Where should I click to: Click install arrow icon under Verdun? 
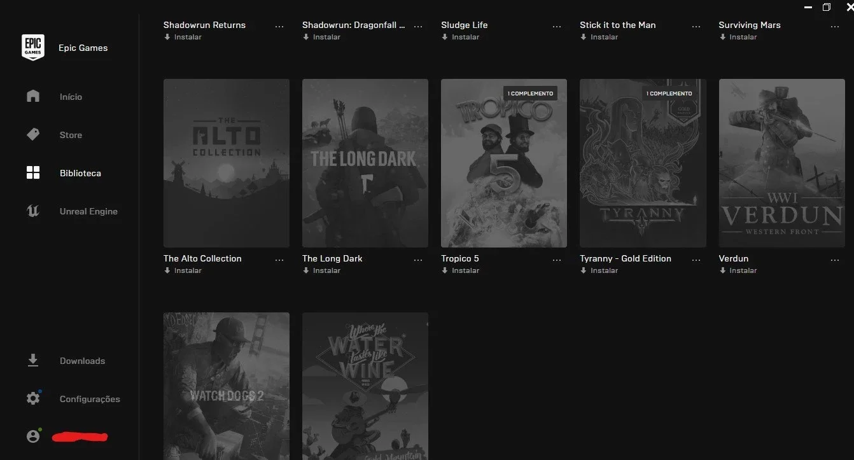click(722, 270)
